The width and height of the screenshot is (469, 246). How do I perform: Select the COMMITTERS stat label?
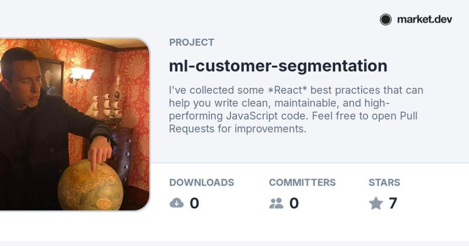coord(302,182)
